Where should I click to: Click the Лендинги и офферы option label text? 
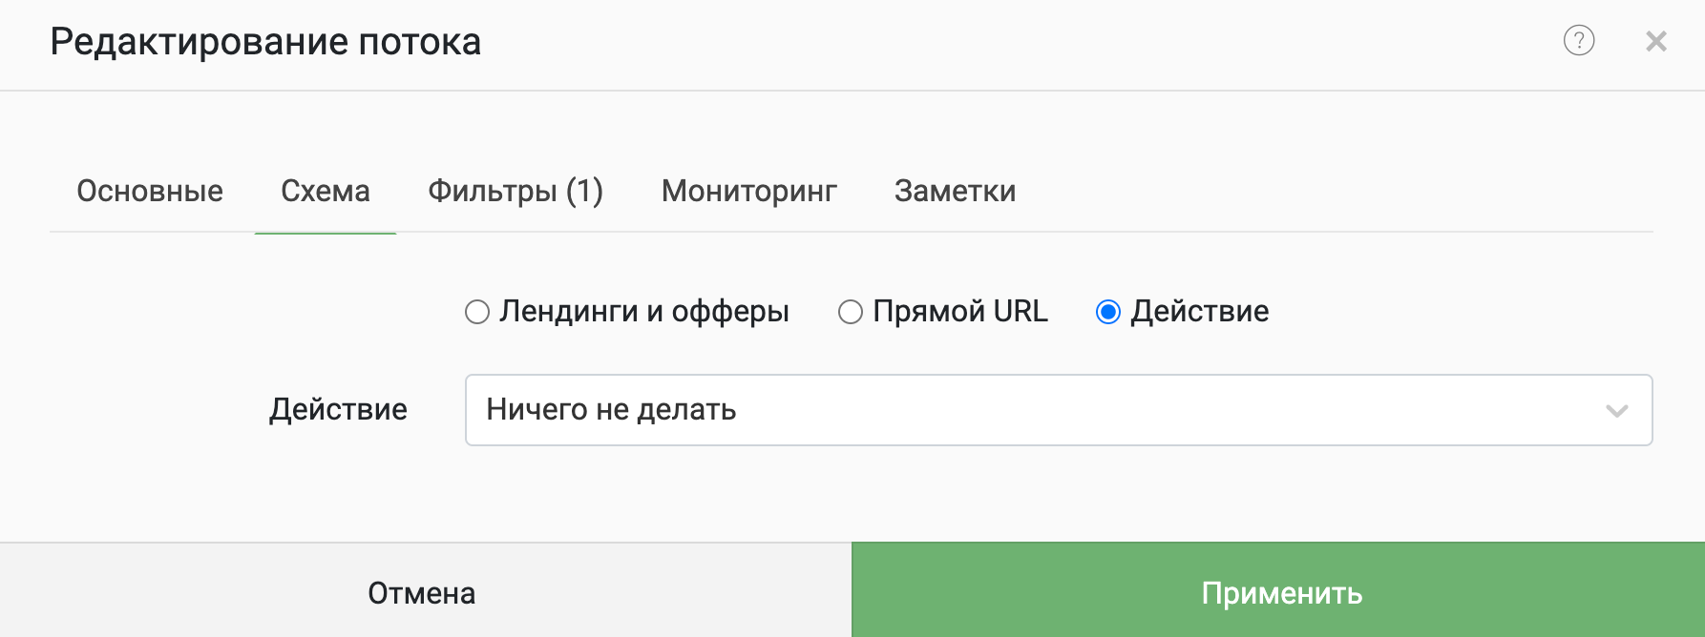coord(644,312)
